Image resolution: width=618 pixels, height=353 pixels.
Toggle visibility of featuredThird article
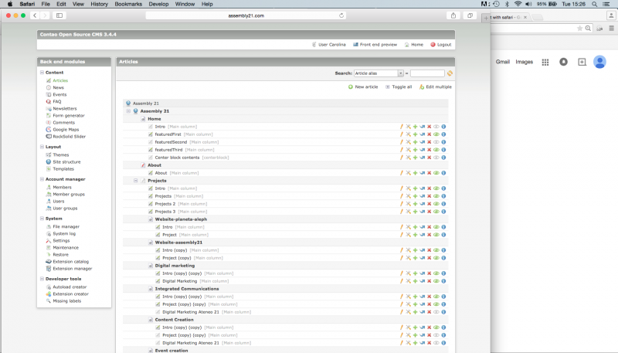click(436, 150)
